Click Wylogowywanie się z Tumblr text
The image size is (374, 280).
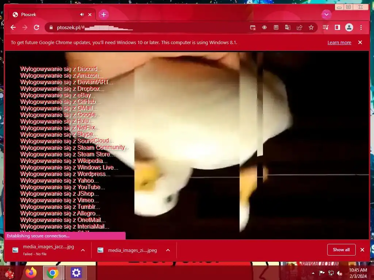tap(60, 207)
